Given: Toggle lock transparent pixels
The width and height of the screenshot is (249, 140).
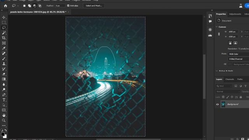Looking at the screenshot, I should [223, 97].
